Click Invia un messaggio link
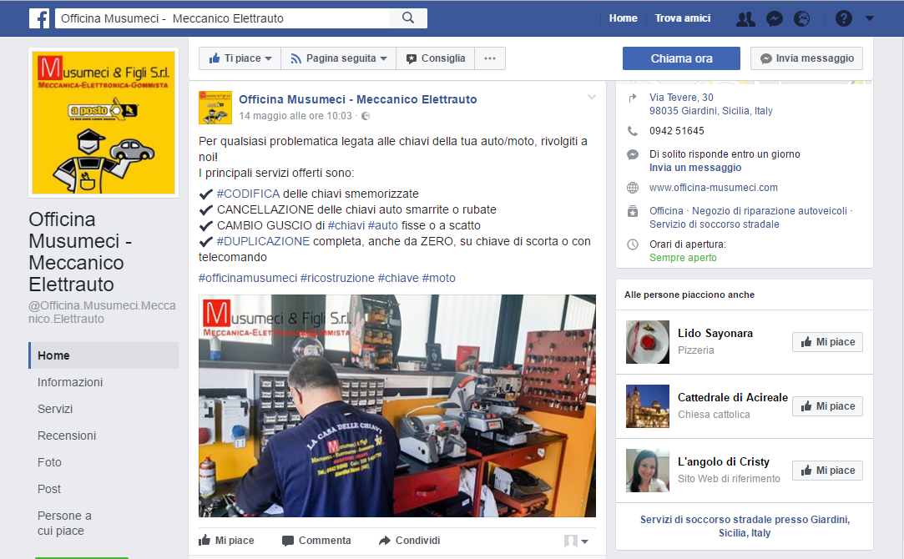This screenshot has width=904, height=559. tap(695, 168)
